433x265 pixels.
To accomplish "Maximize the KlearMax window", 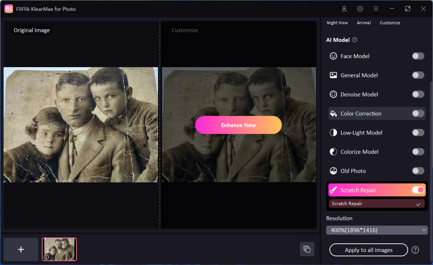I will [x=408, y=9].
